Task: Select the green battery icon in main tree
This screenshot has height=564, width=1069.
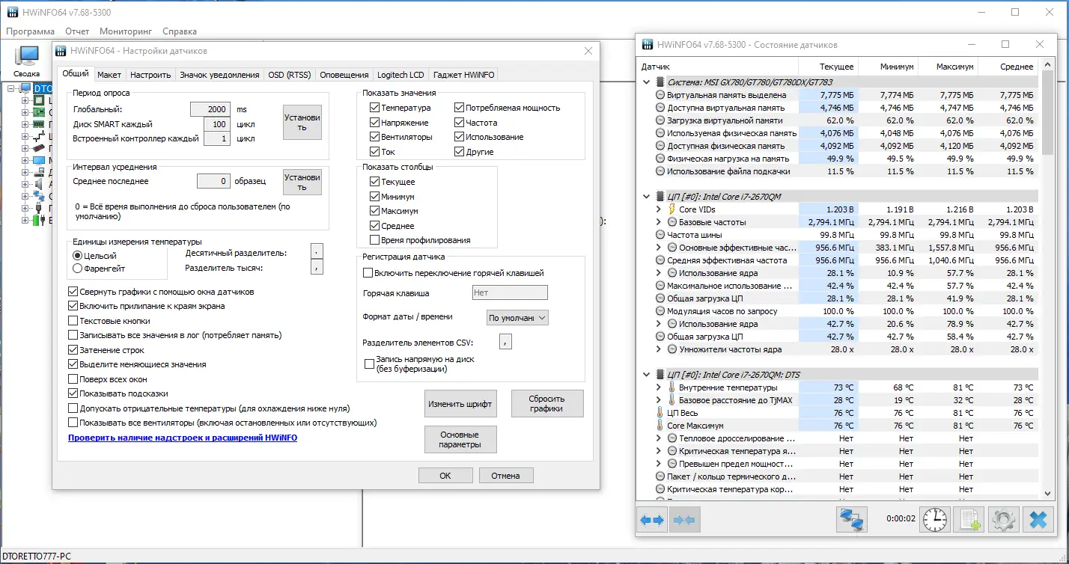Action: [x=40, y=220]
